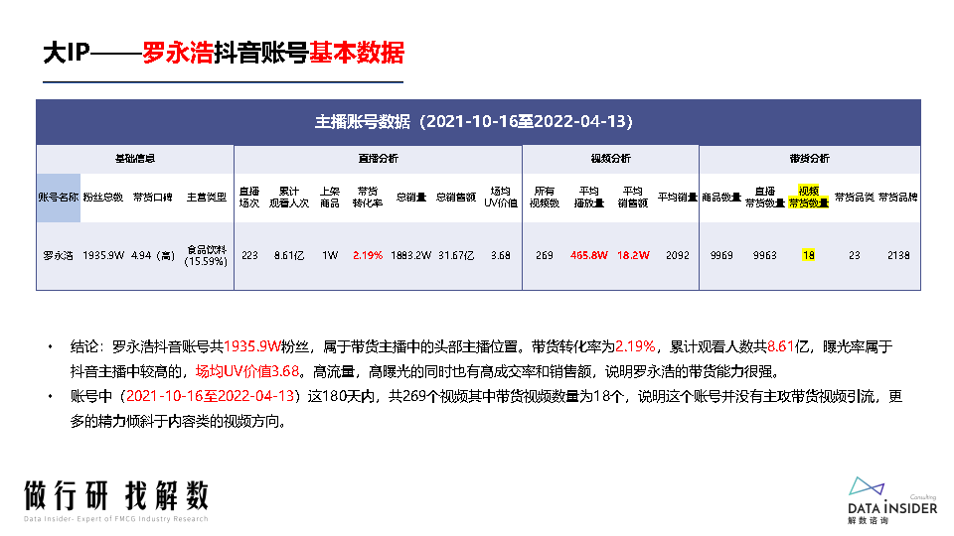Select the 所有视频数 column header

coord(545,198)
